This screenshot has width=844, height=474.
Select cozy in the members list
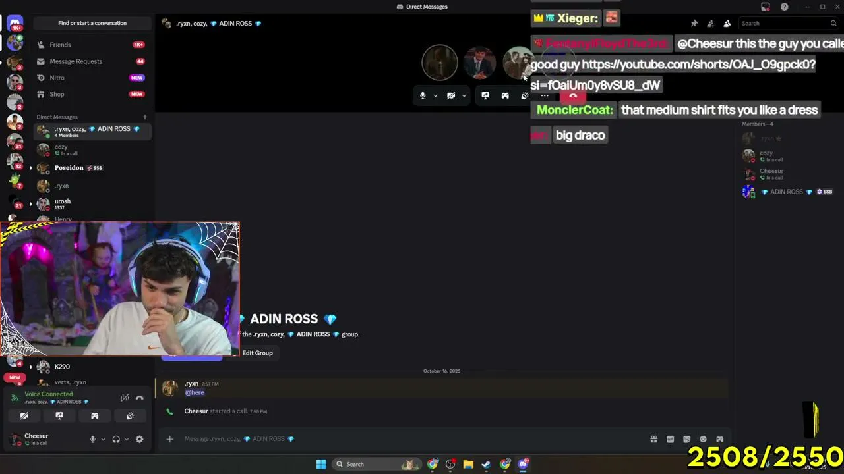pyautogui.click(x=788, y=155)
